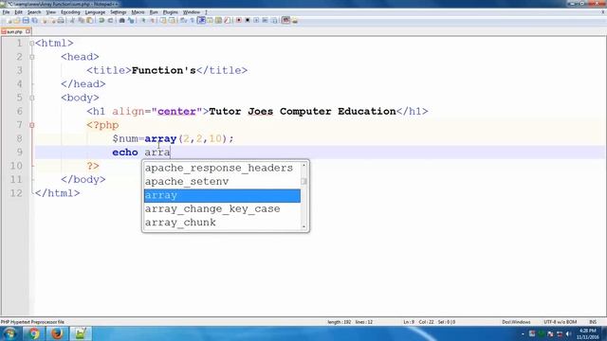607x341 pixels.
Task: Open the View menu
Action: tap(50, 12)
